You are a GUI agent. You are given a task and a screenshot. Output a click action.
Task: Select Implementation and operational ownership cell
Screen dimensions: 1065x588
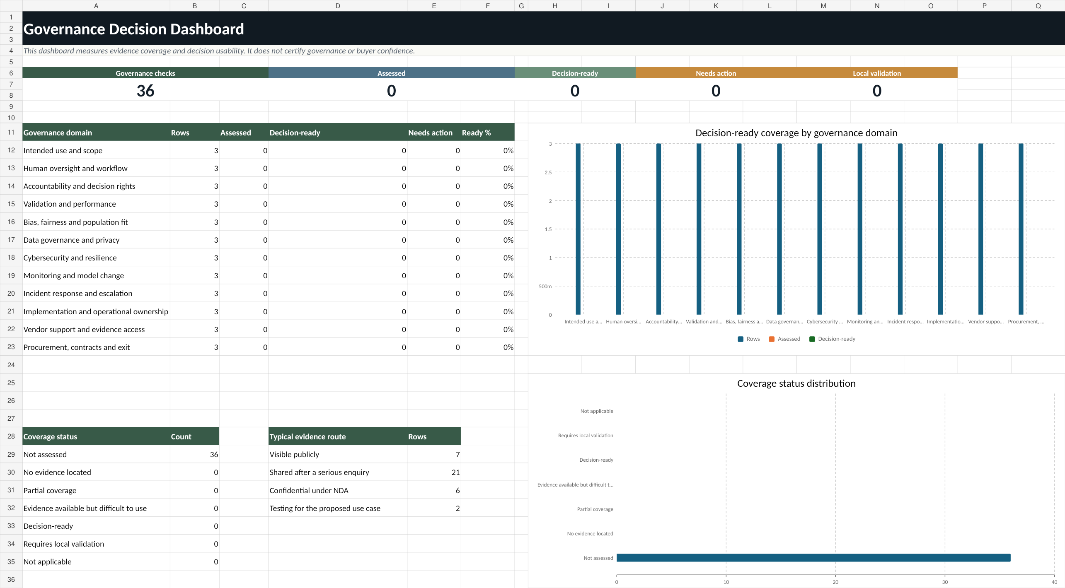click(96, 311)
